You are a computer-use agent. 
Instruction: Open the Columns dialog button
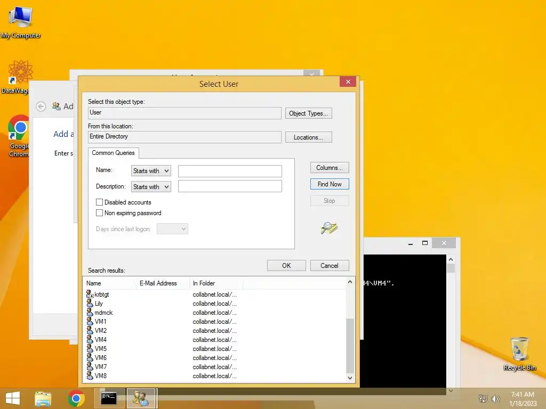coord(330,168)
